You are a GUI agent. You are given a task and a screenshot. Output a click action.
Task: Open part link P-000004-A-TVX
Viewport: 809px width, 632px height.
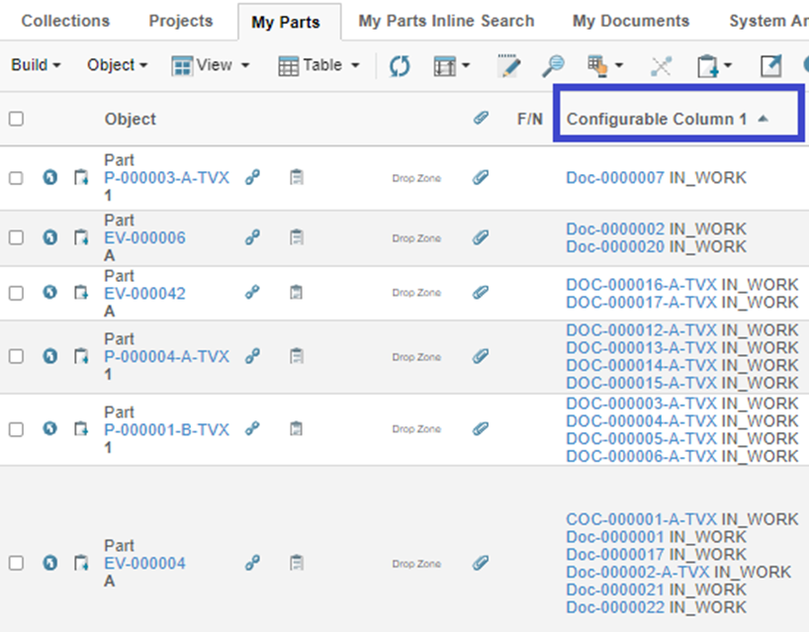click(x=166, y=357)
